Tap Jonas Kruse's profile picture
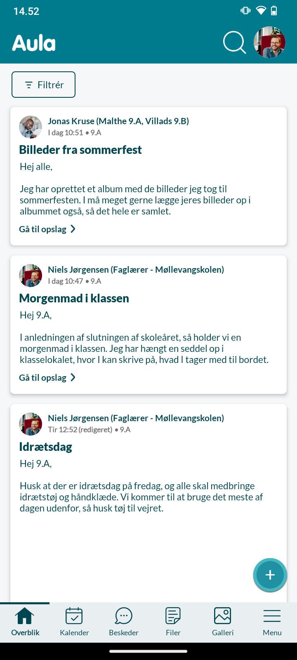 31,127
